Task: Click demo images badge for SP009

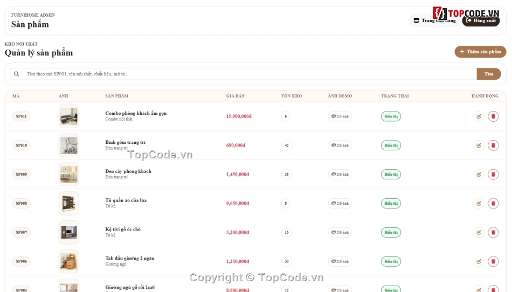Action: pyautogui.click(x=340, y=174)
